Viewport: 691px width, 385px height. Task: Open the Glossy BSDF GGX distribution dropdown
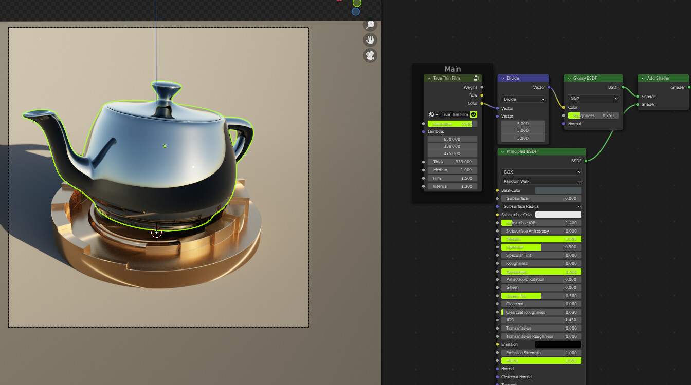click(593, 98)
